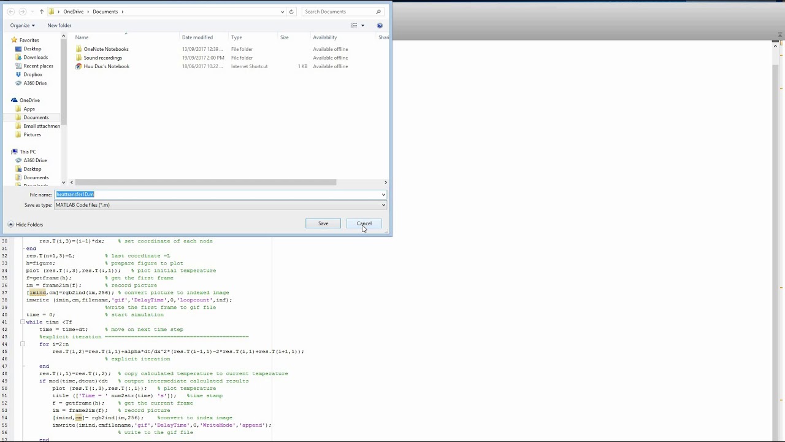Open the Save as type dropdown
Screen dimensions: 785x442
point(220,205)
